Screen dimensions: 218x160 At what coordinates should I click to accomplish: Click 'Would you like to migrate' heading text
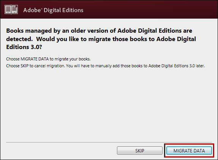click(x=73, y=39)
